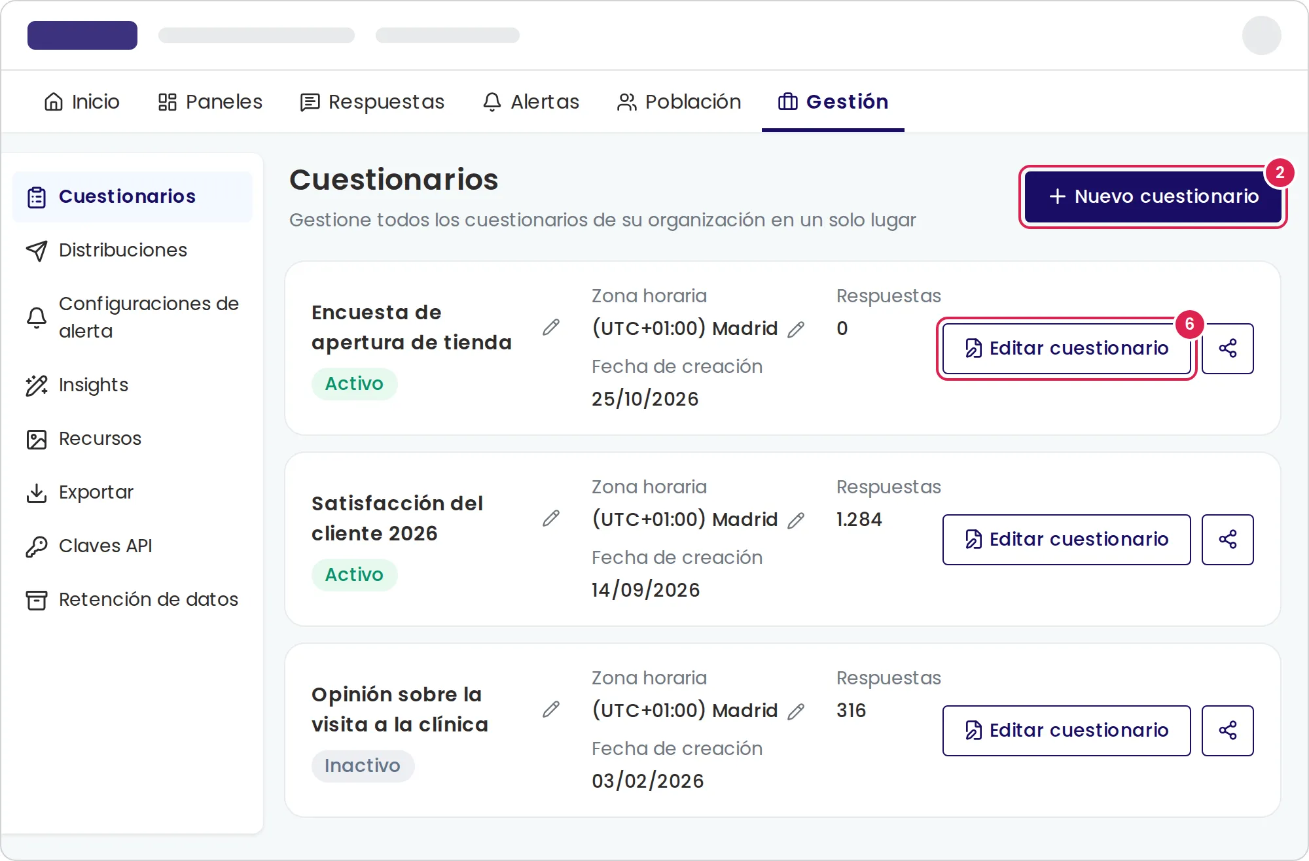Rename Satisfacción del cliente 2026 via pencil

click(x=551, y=518)
